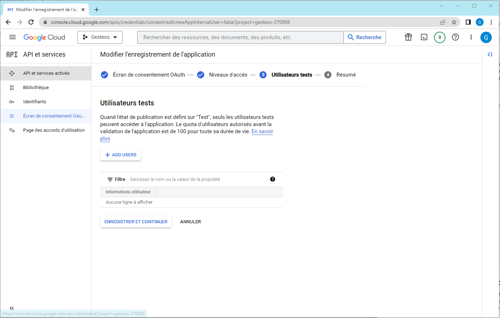Open the help question mark menu
Image resolution: width=500 pixels, height=318 pixels.
(x=455, y=37)
